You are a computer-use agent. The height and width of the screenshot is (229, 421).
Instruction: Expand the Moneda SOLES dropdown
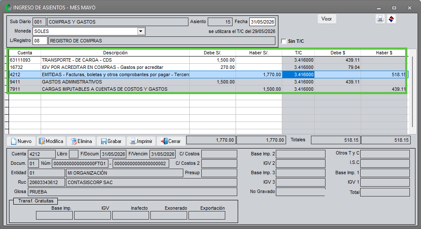141,31
